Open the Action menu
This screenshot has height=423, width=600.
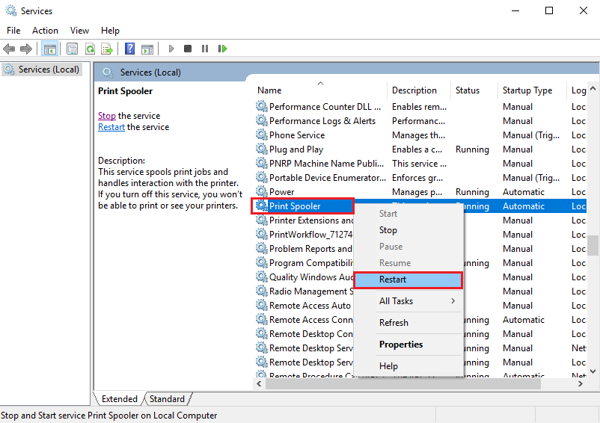[x=45, y=31]
